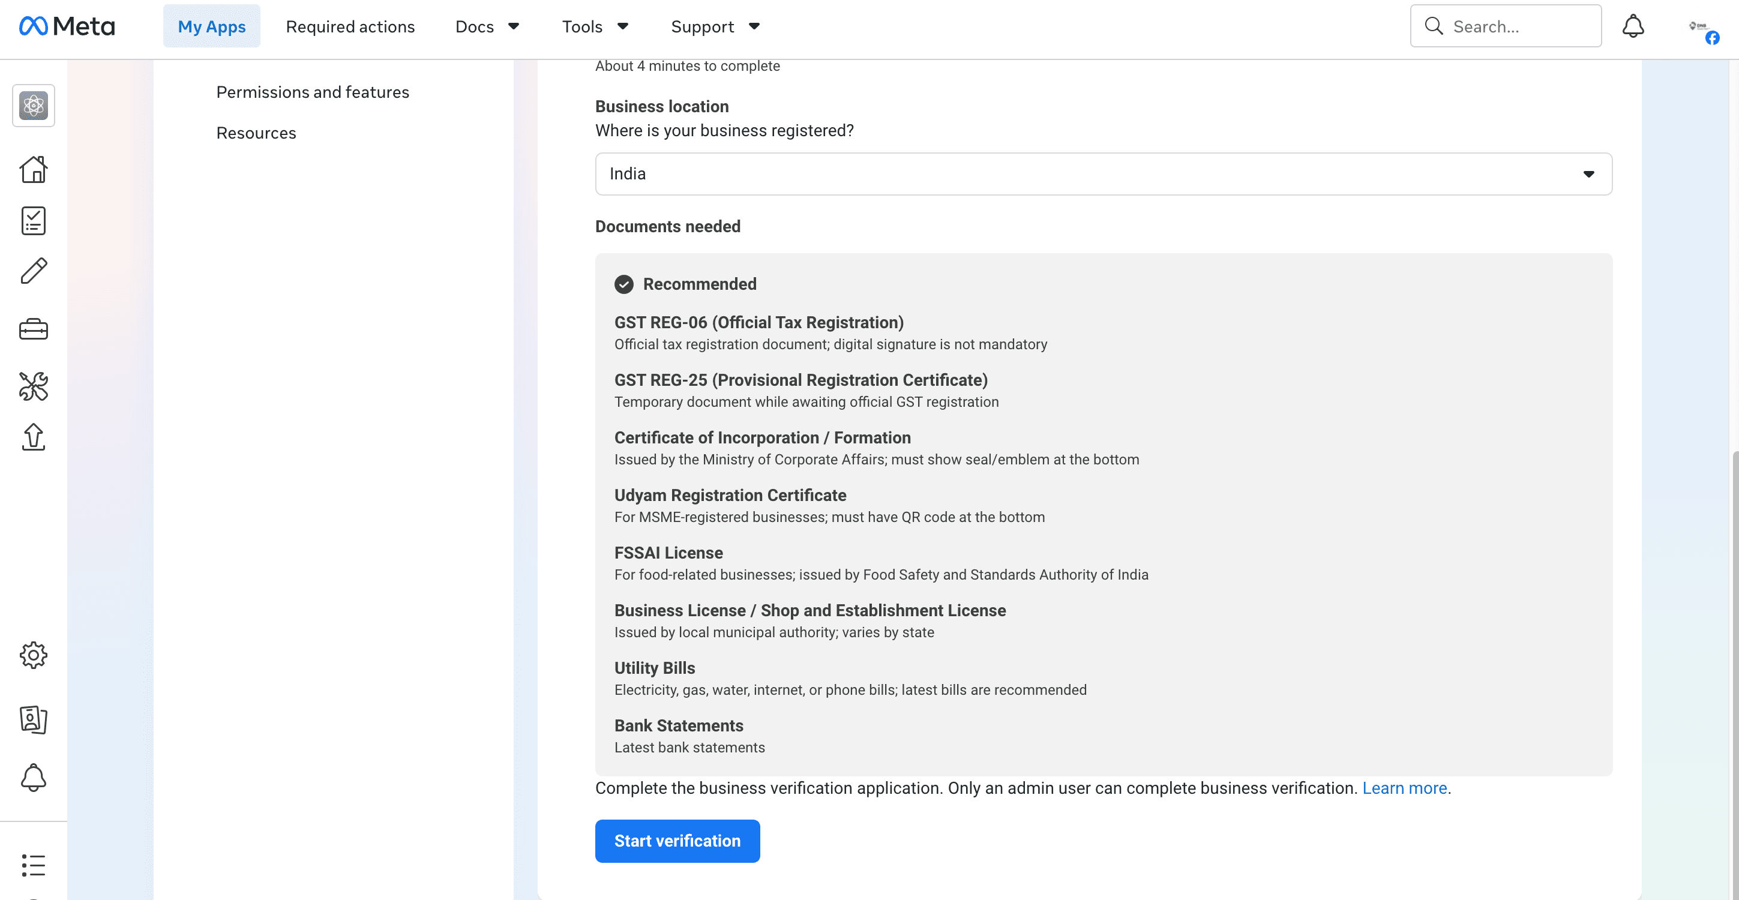
Task: Click 'Latest bank statements' description
Action: click(689, 748)
